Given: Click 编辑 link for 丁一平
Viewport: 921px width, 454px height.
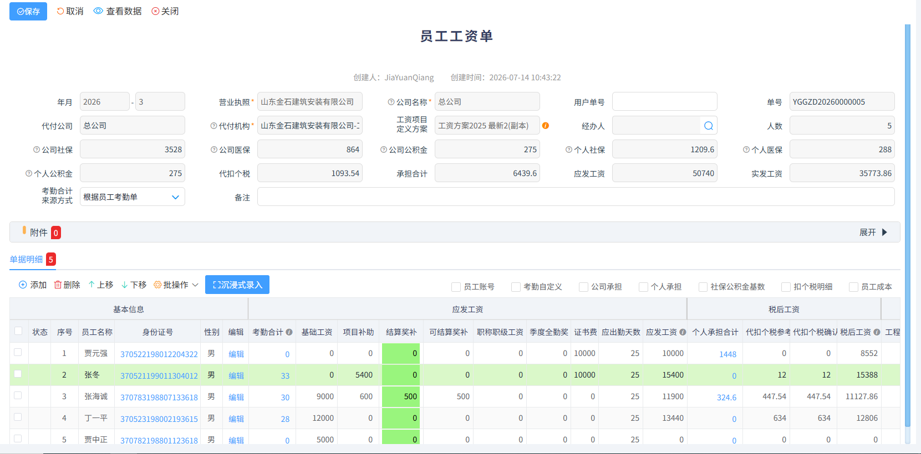Looking at the screenshot, I should coord(236,419).
